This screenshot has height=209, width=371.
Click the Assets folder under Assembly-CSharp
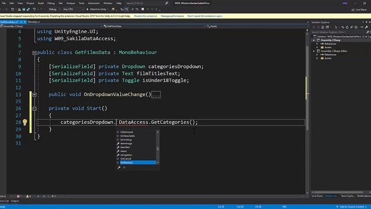(x=326, y=48)
